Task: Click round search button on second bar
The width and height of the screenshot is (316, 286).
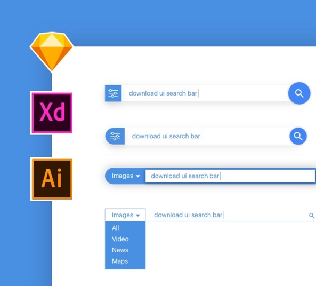Action: click(x=298, y=136)
